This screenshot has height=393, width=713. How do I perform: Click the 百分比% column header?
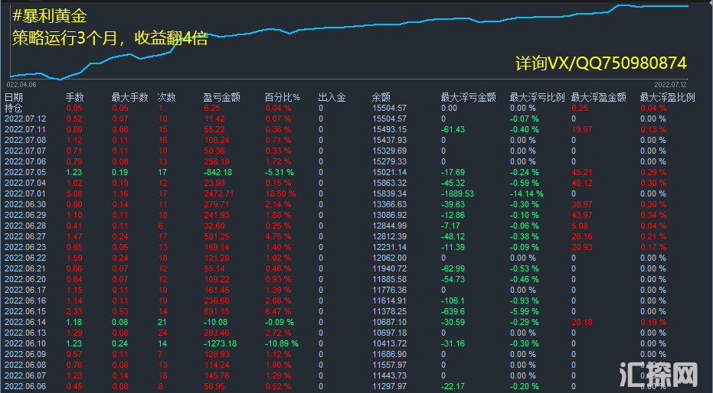283,97
